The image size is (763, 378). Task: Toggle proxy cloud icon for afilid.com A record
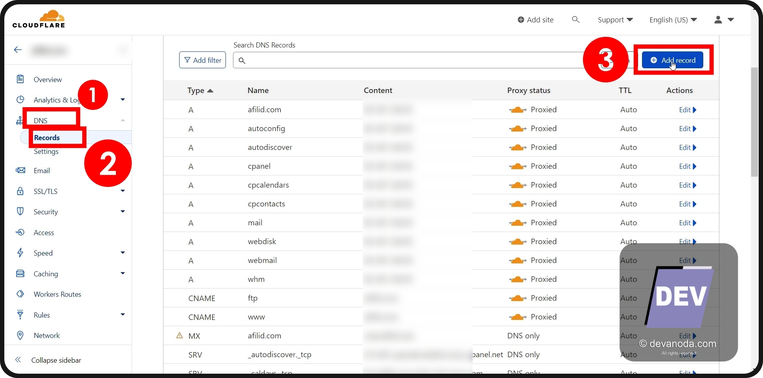518,110
